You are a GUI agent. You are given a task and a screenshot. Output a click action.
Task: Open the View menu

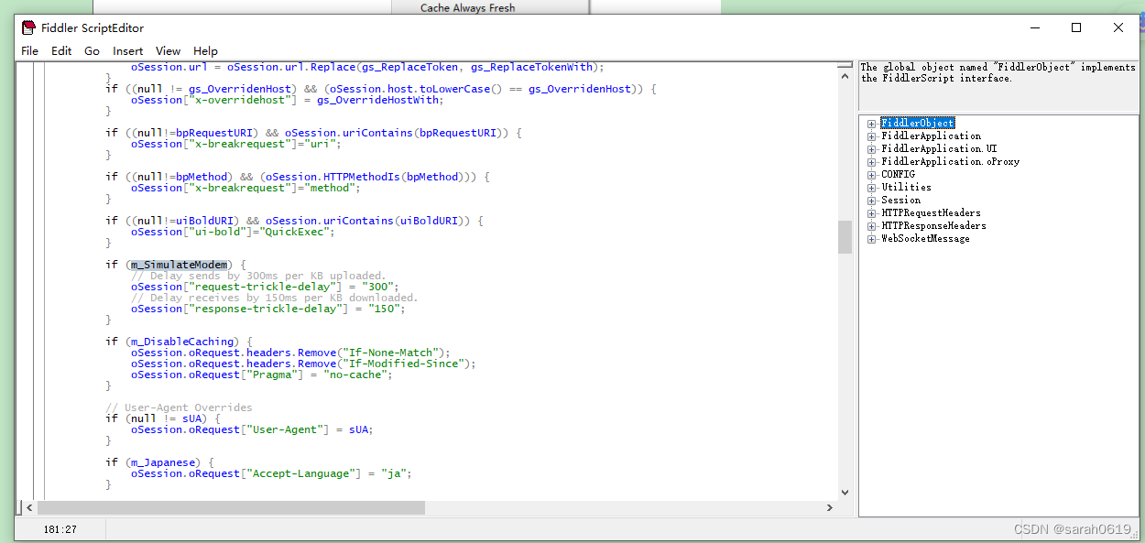169,51
